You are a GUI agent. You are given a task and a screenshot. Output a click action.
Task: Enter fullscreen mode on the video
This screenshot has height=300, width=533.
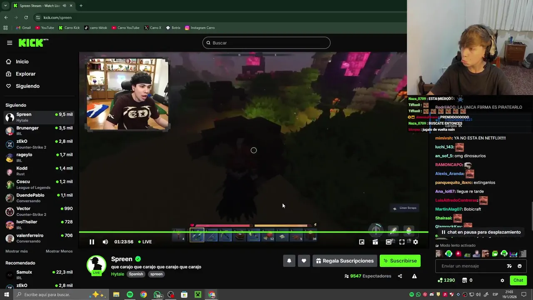tap(402, 242)
